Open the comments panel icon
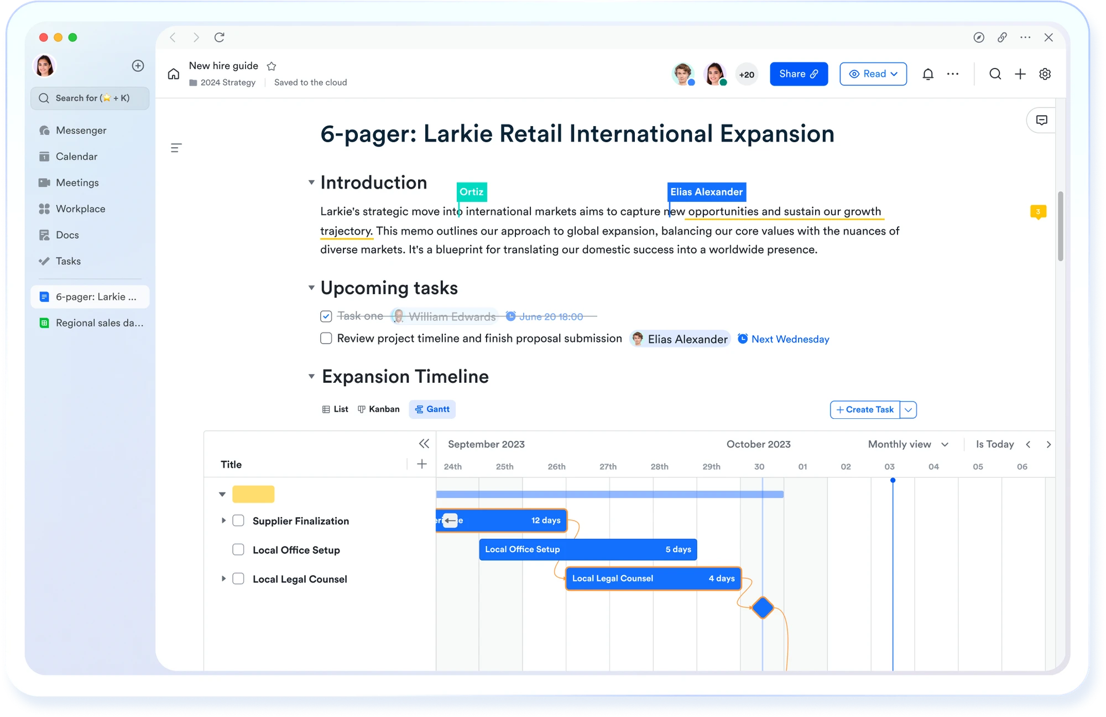Viewport: 1106px width, 717px height. 1041,120
